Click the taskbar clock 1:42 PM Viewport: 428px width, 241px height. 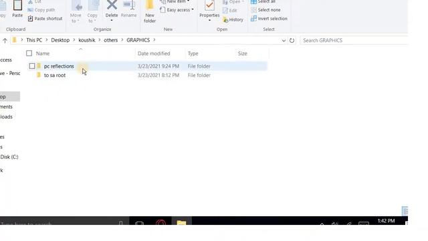[x=386, y=221]
